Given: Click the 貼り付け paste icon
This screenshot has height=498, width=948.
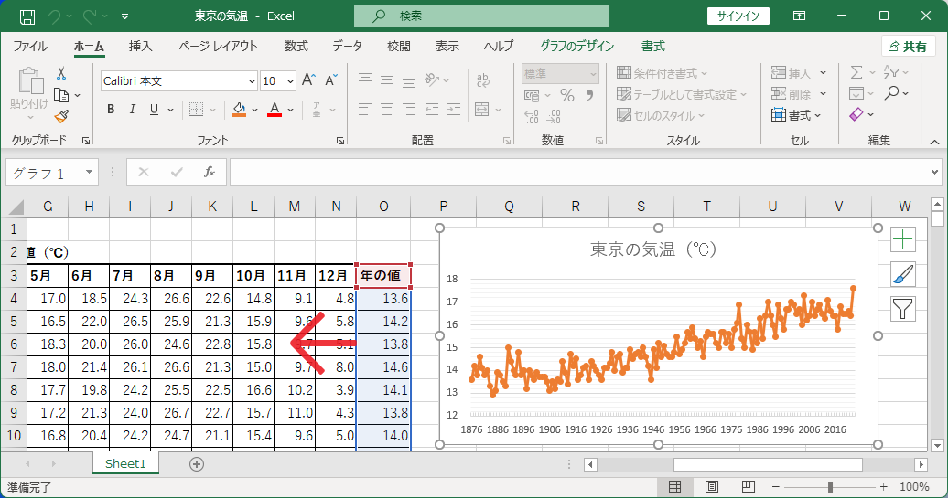Looking at the screenshot, I should click(x=29, y=81).
